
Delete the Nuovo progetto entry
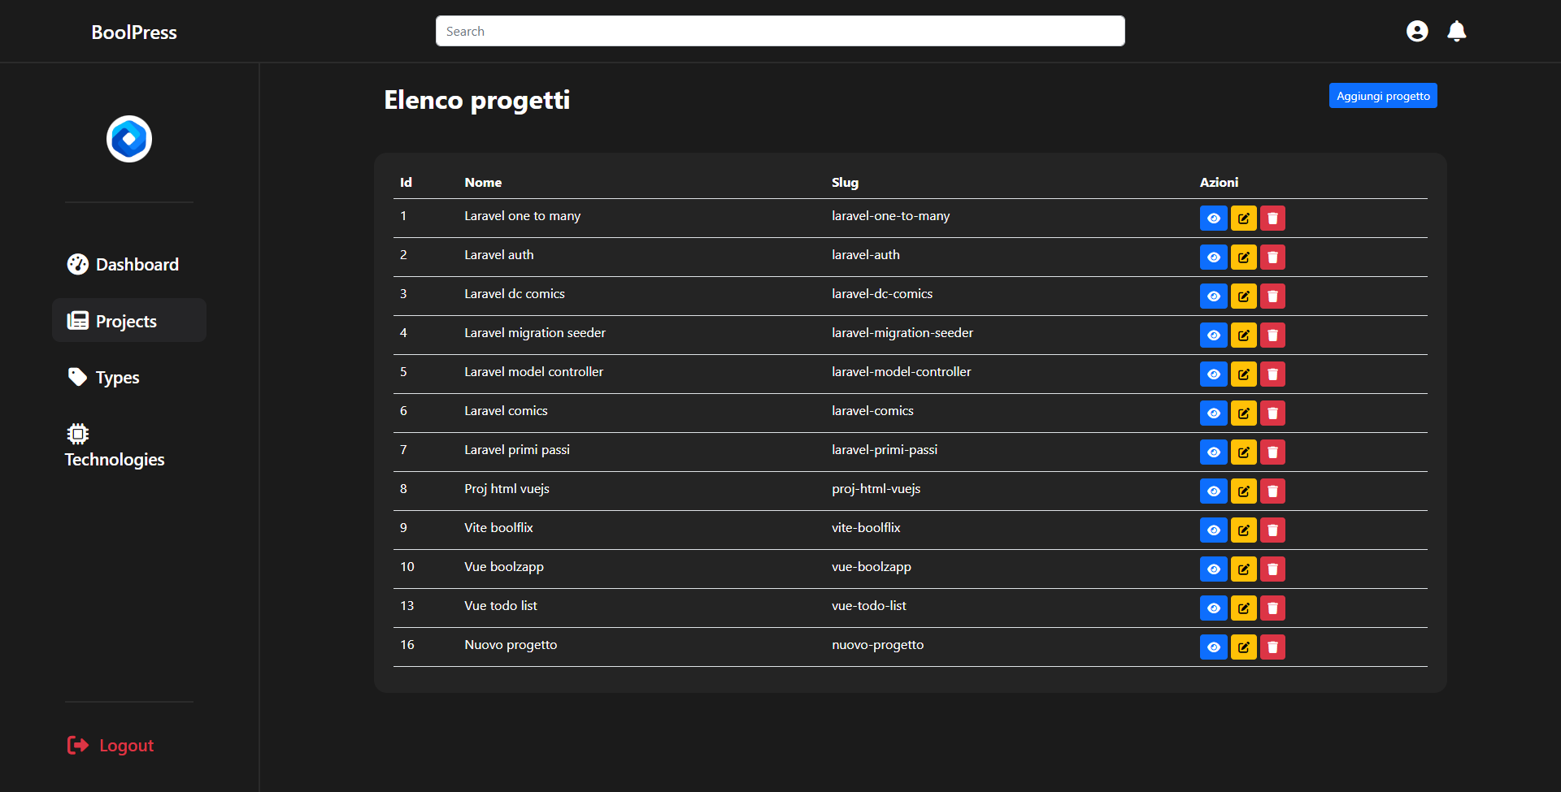click(1272, 647)
